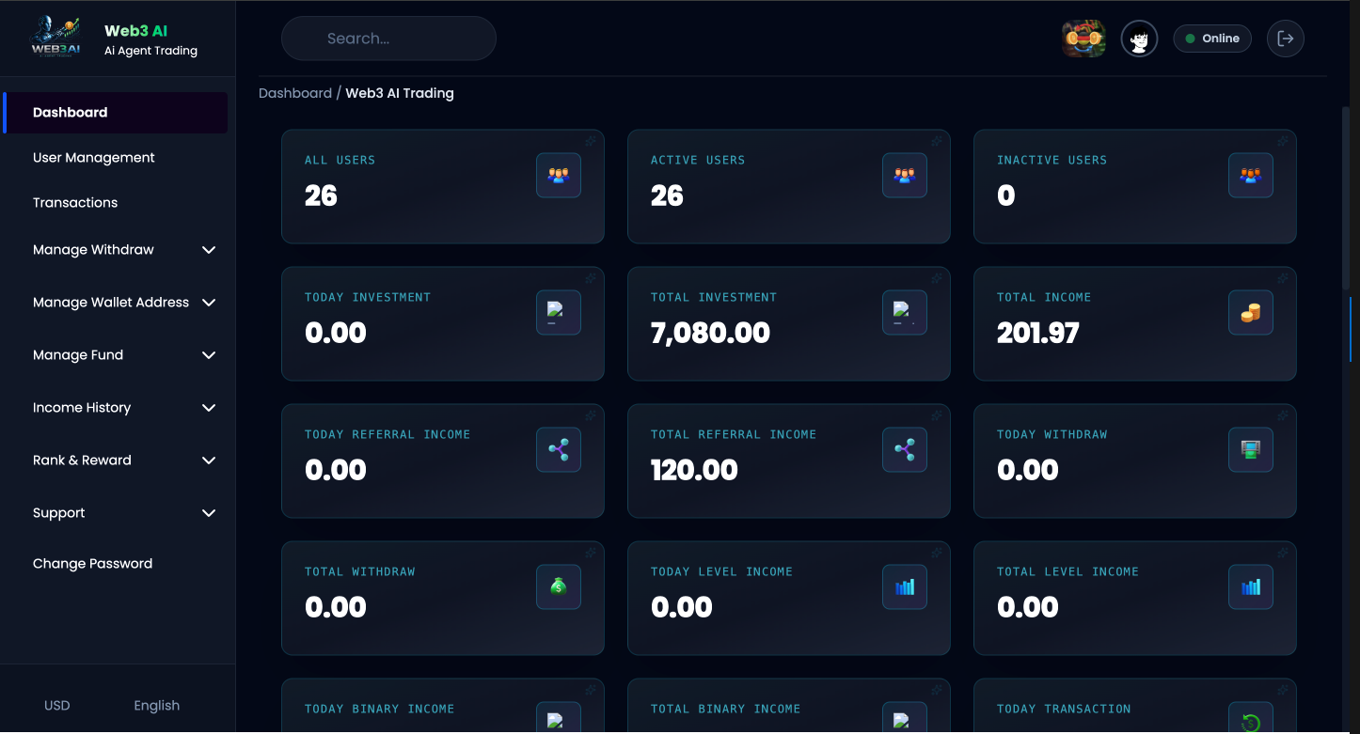Pin the Total Investment card
The image size is (1360, 734).
[937, 278]
